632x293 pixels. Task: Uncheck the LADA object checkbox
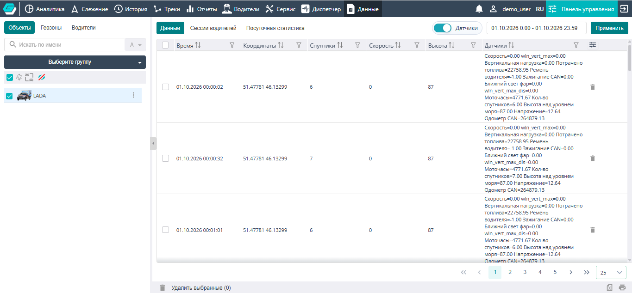pyautogui.click(x=9, y=96)
